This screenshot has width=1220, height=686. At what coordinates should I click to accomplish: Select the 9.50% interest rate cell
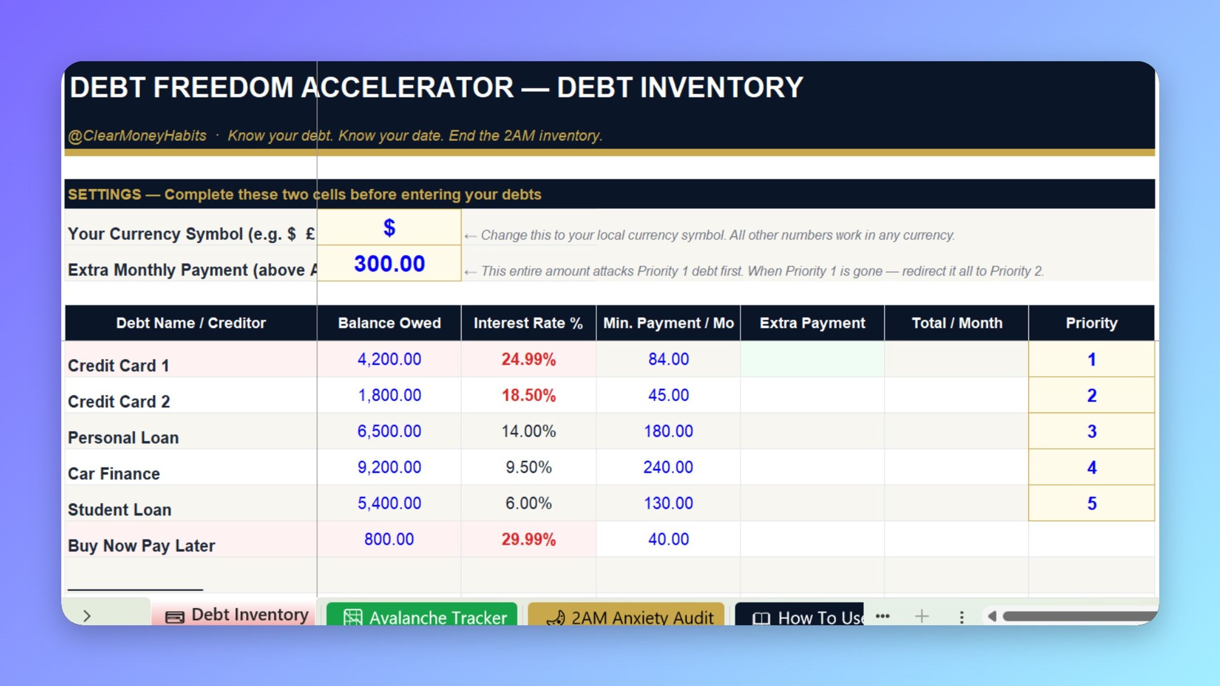[x=529, y=467]
